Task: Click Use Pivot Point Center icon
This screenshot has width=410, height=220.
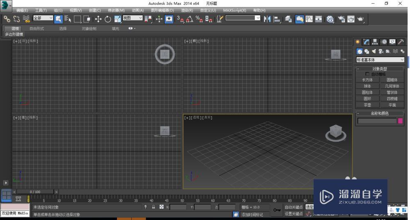Action: click(x=148, y=19)
